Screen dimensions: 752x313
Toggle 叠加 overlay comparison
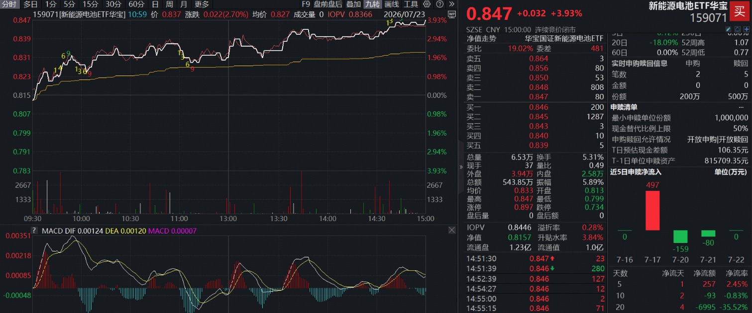(353, 4)
